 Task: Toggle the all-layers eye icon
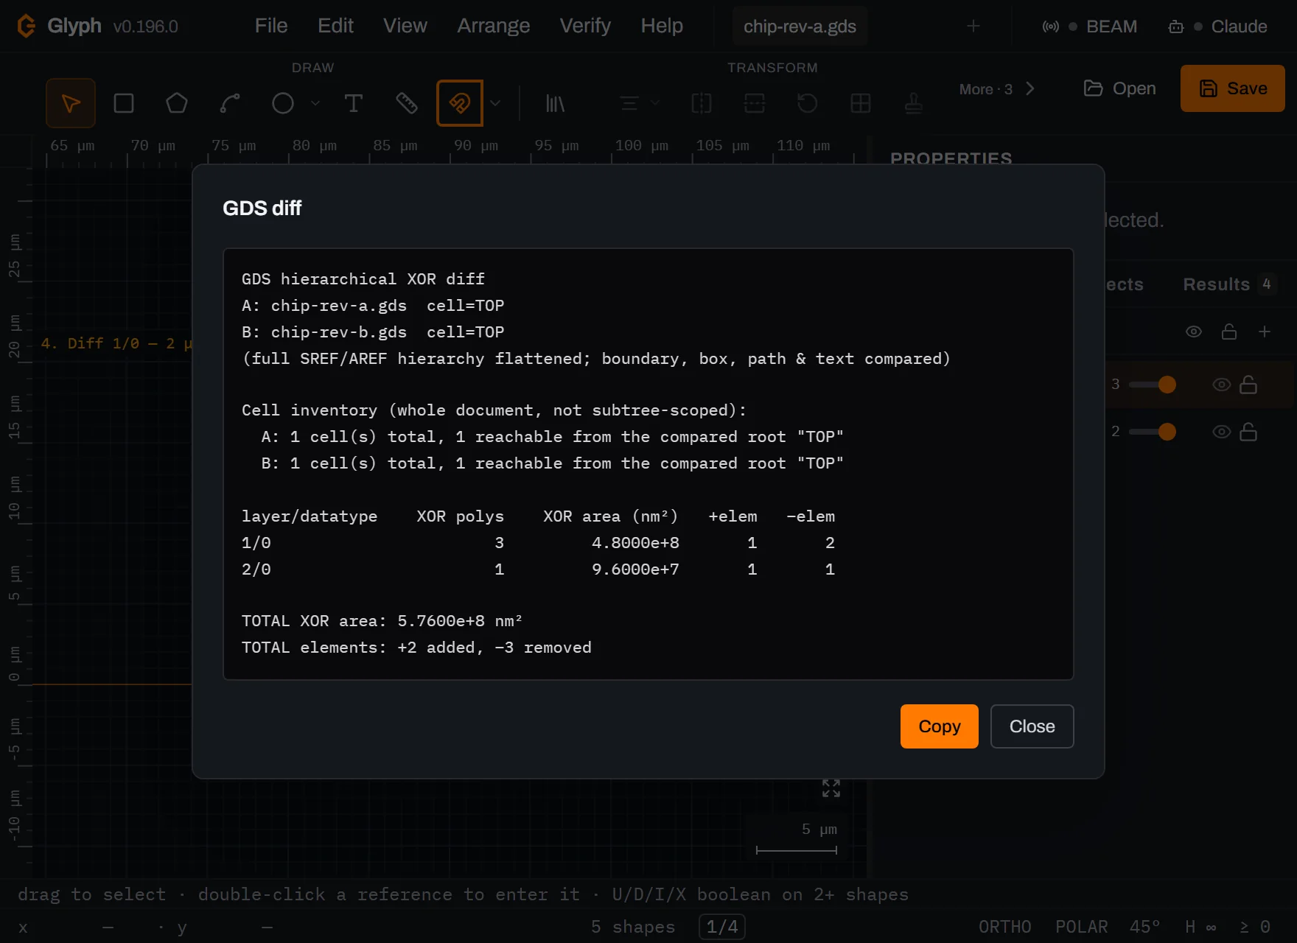[x=1194, y=332]
